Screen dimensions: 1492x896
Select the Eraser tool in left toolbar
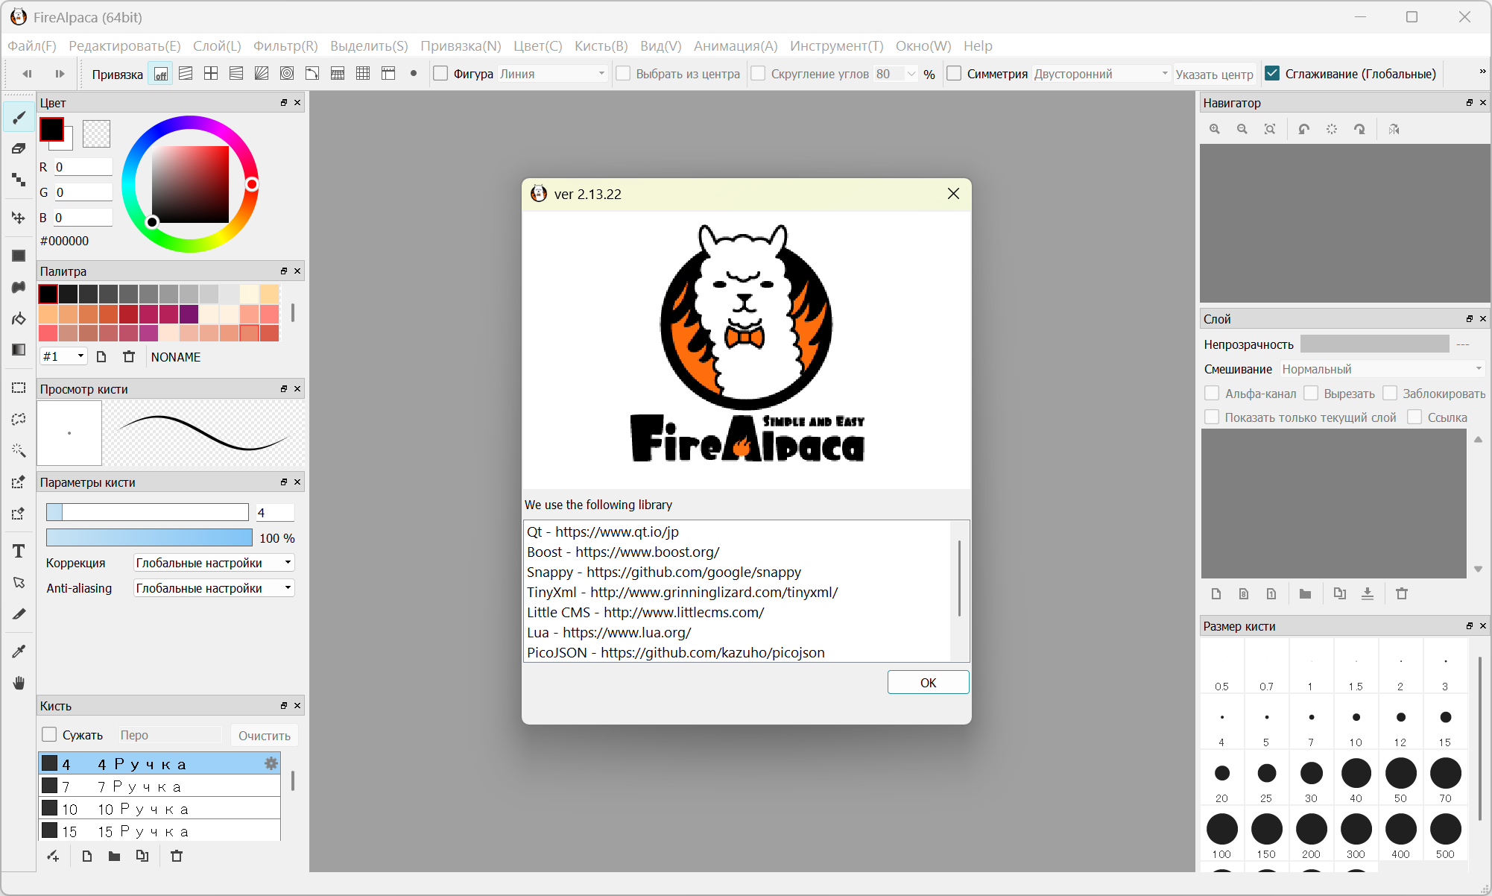tap(19, 148)
